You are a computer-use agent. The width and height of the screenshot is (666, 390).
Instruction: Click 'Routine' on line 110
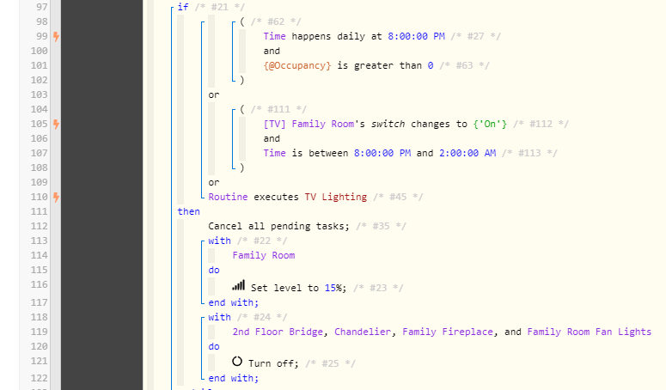(228, 197)
